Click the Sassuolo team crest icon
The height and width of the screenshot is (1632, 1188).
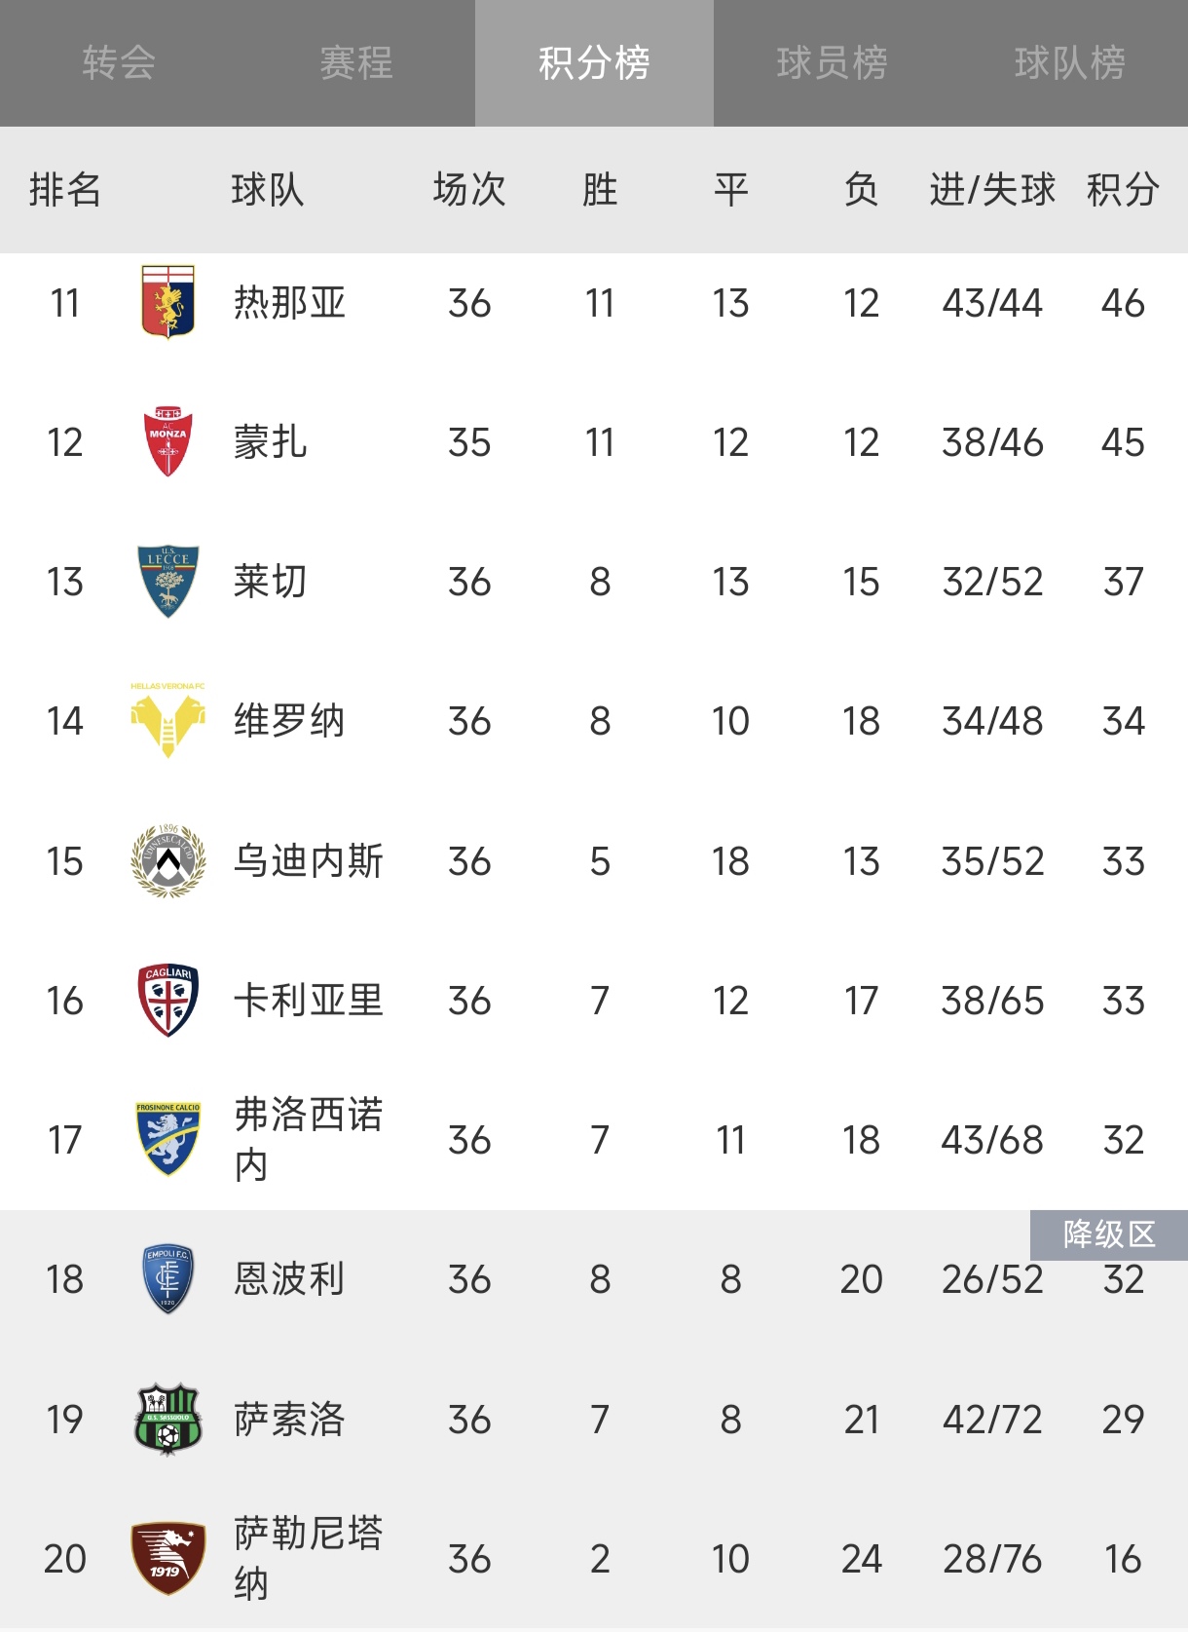pyautogui.click(x=167, y=1420)
